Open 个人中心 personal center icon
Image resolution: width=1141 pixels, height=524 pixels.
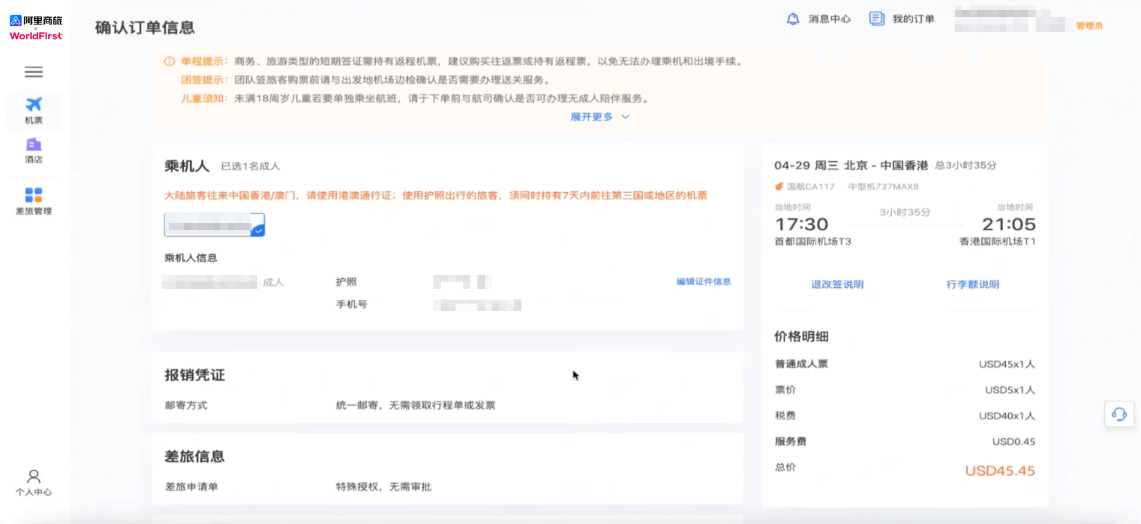(x=34, y=477)
